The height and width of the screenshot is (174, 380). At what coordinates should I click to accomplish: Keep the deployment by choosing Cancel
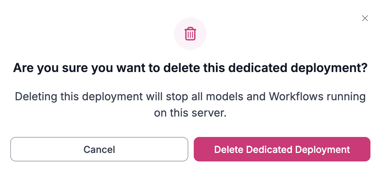tap(99, 149)
